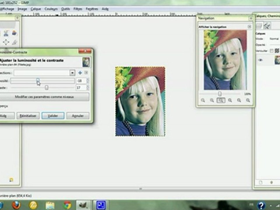Click the brightness slider handle
Viewport: 280px width, 210px height.
point(38,80)
